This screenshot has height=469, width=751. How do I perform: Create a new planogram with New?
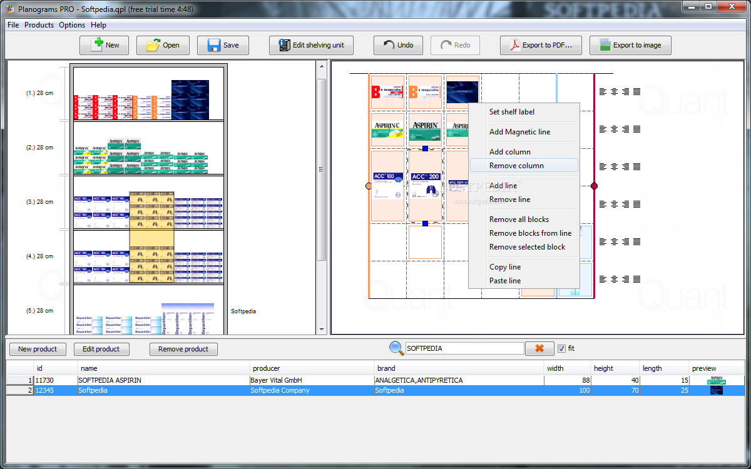(x=104, y=45)
